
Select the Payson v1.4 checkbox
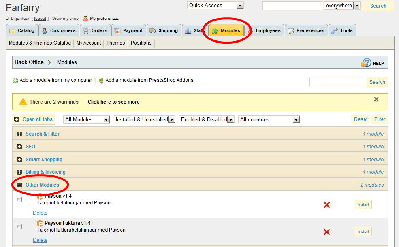(x=19, y=200)
